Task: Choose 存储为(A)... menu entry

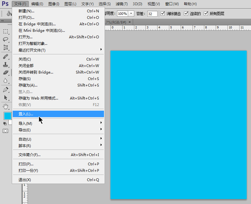Action: [58, 85]
